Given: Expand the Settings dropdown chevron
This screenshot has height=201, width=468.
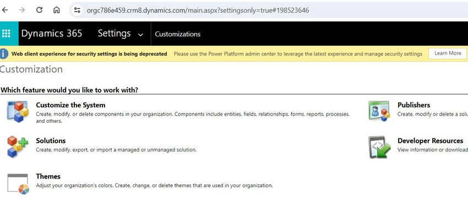Looking at the screenshot, I should [140, 35].
